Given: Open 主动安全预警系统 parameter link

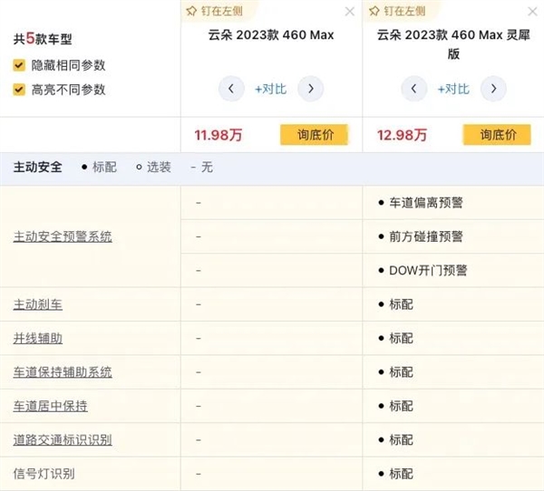Looking at the screenshot, I should pyautogui.click(x=63, y=236).
